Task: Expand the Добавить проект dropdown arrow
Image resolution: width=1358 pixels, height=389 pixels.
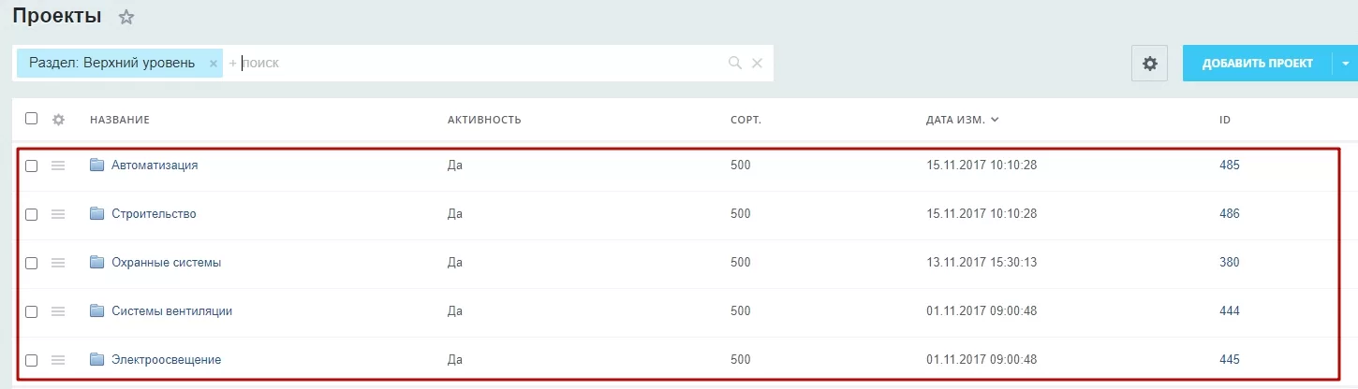Action: pyautogui.click(x=1345, y=64)
